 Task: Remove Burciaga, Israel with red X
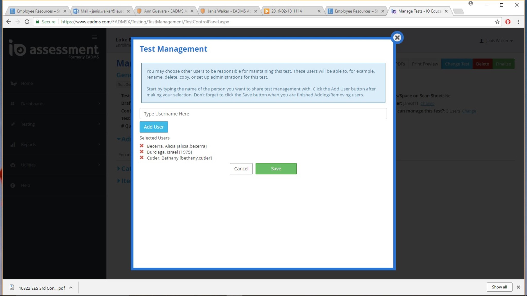point(142,152)
